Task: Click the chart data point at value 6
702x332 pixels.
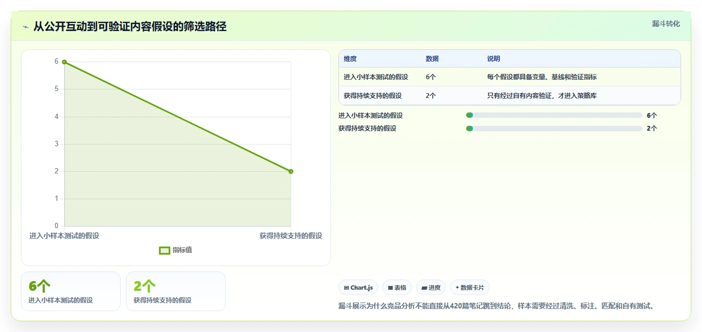Action: [64, 62]
